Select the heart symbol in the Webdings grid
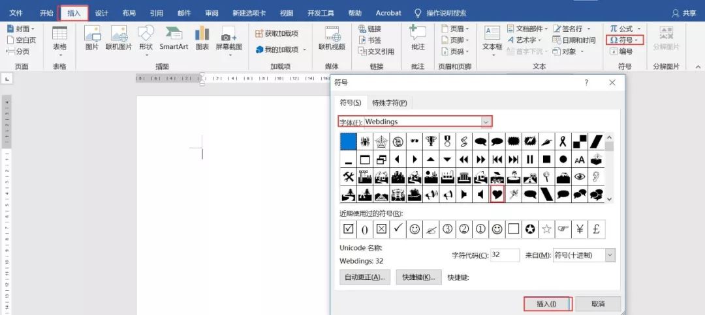Screen dimensions: 705x315 [497, 194]
